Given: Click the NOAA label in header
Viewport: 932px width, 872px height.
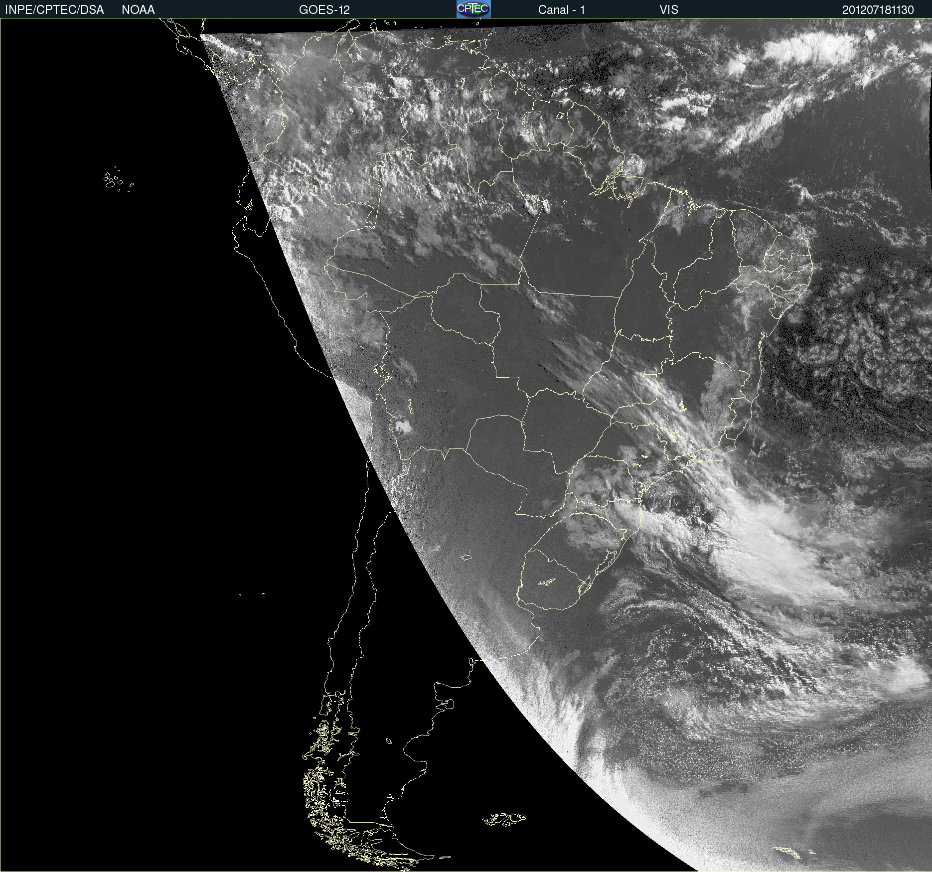Looking at the screenshot, I should point(138,10).
